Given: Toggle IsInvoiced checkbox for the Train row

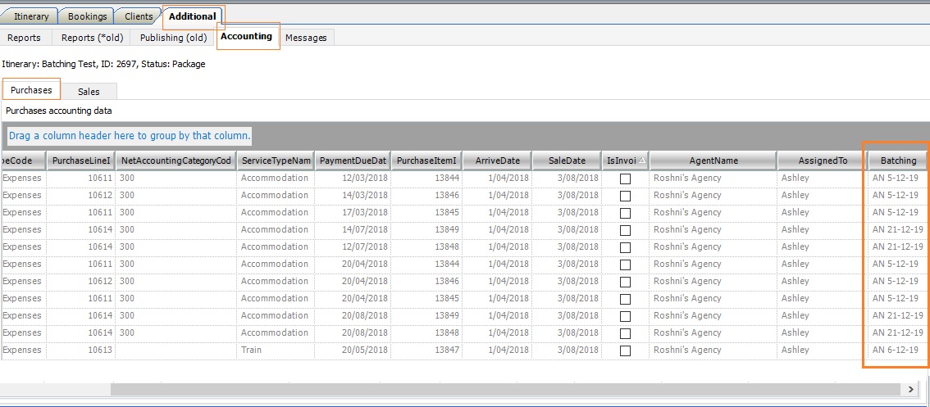Looking at the screenshot, I should 625,350.
